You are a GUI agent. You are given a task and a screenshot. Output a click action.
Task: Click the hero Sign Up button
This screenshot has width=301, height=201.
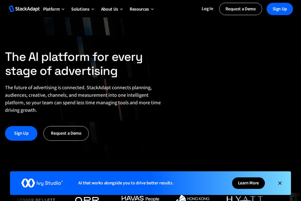click(21, 133)
